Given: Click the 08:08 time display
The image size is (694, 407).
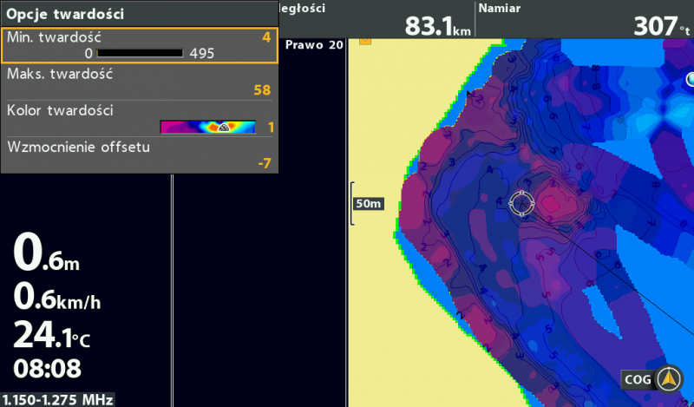Looking at the screenshot, I should (47, 367).
